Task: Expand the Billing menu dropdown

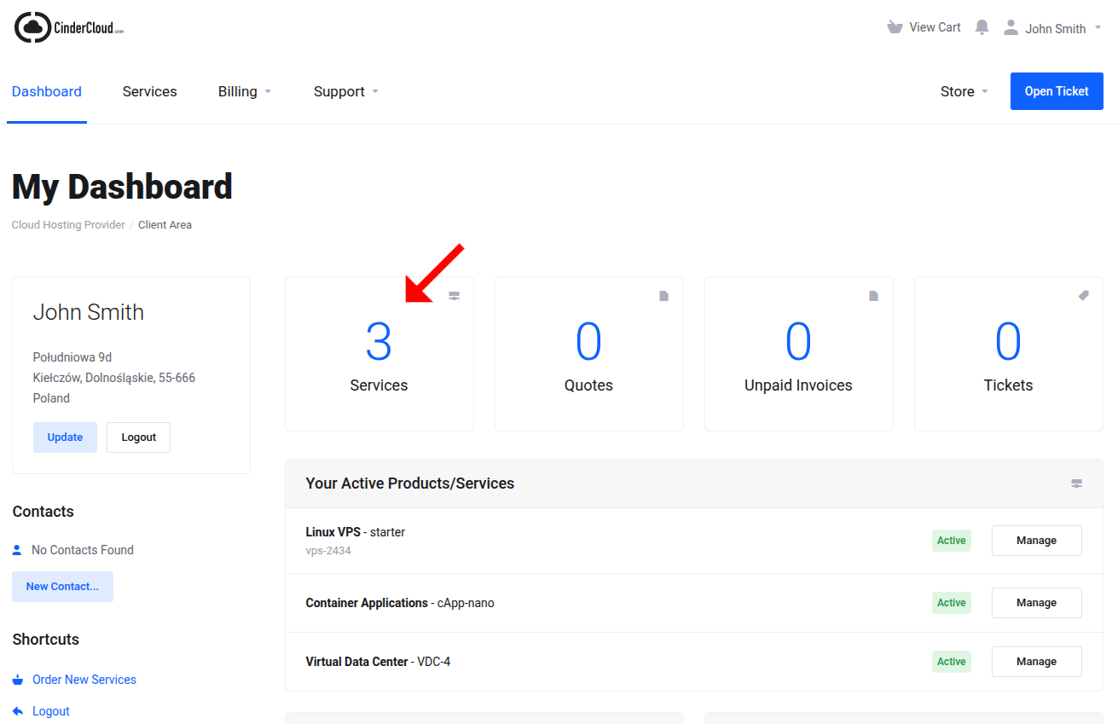Action: [x=244, y=91]
